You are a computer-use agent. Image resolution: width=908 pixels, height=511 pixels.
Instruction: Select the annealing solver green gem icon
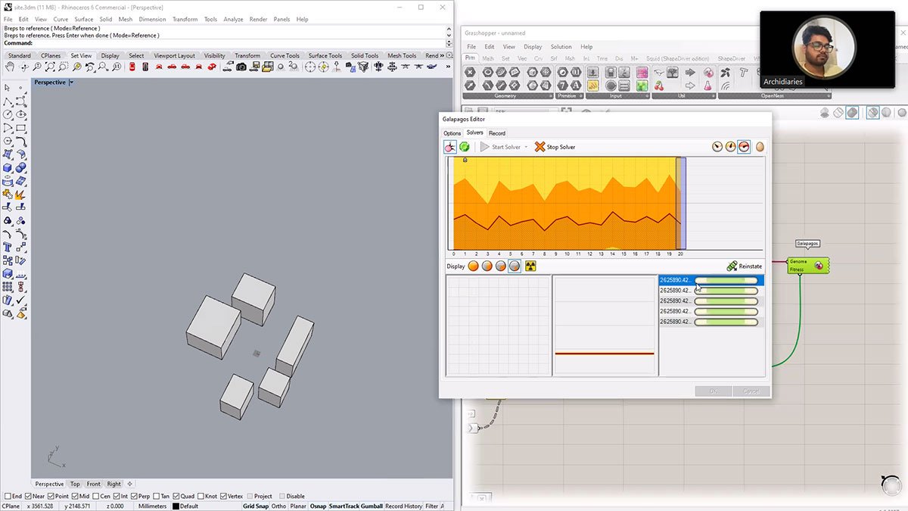pos(464,147)
